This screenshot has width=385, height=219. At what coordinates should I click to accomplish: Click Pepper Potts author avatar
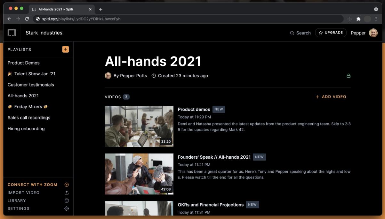coord(108,76)
